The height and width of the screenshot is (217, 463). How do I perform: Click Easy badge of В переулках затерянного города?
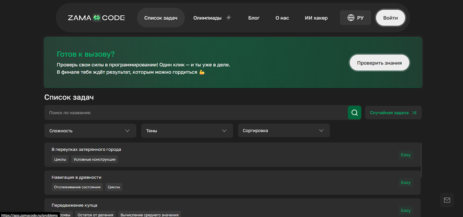[406, 155]
